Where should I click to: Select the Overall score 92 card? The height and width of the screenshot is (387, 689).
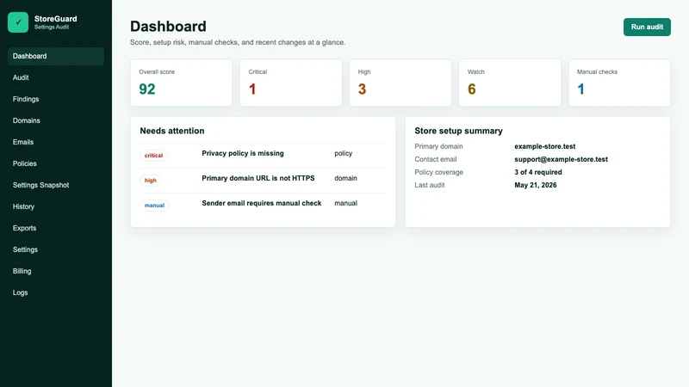181,83
